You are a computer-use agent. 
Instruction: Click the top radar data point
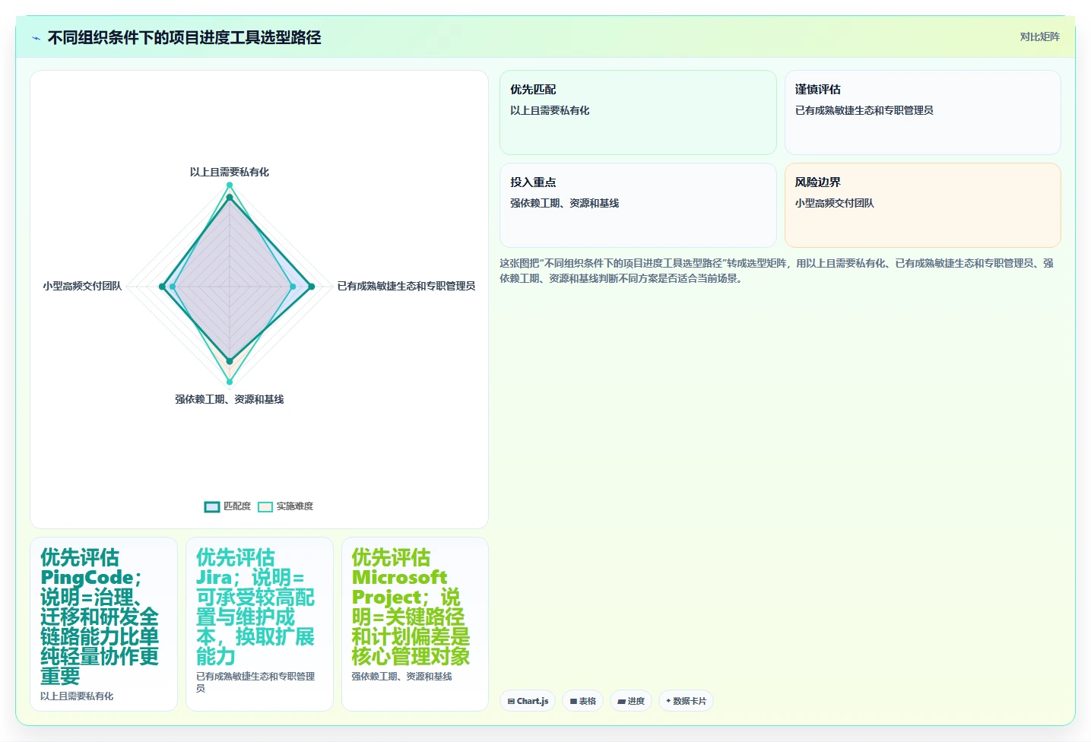point(230,185)
